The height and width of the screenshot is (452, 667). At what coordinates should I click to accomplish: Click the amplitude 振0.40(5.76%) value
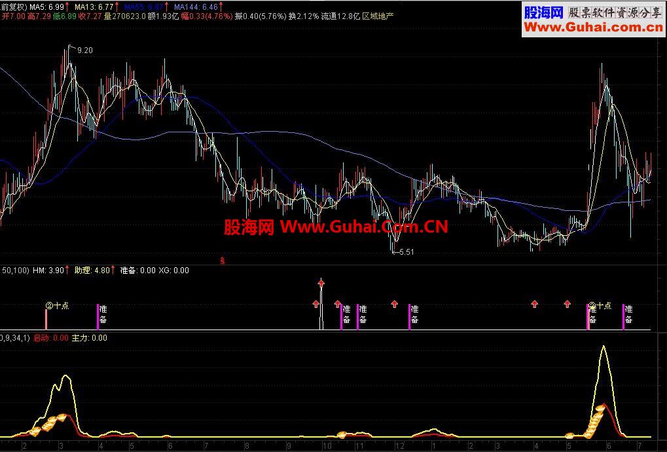click(261, 16)
